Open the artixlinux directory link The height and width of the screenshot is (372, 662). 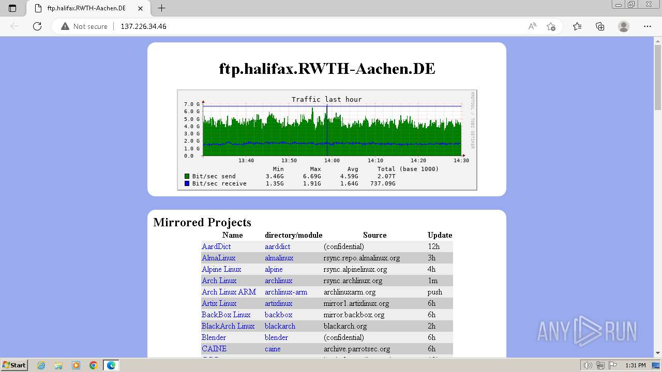coord(279,303)
